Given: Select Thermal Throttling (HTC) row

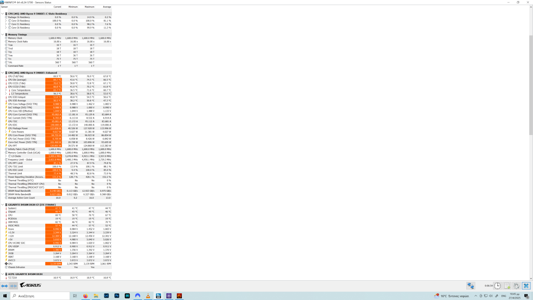Looking at the screenshot, I should tap(56, 180).
